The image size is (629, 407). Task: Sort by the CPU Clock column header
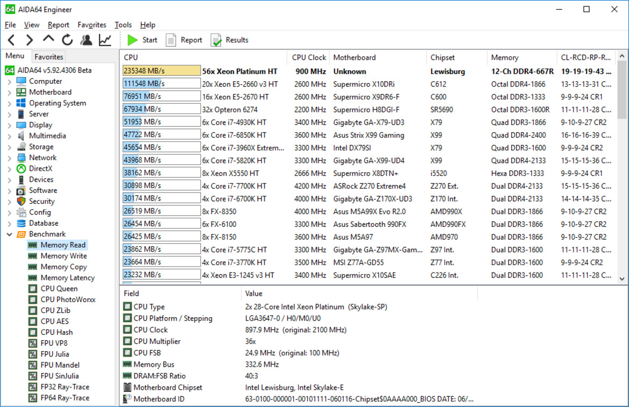tap(308, 58)
